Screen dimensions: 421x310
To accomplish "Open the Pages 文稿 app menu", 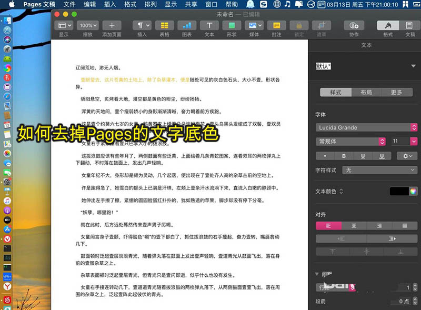I will click(39, 4).
